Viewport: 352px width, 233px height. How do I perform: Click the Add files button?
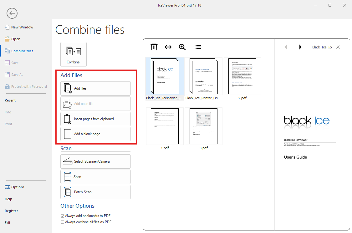95,88
